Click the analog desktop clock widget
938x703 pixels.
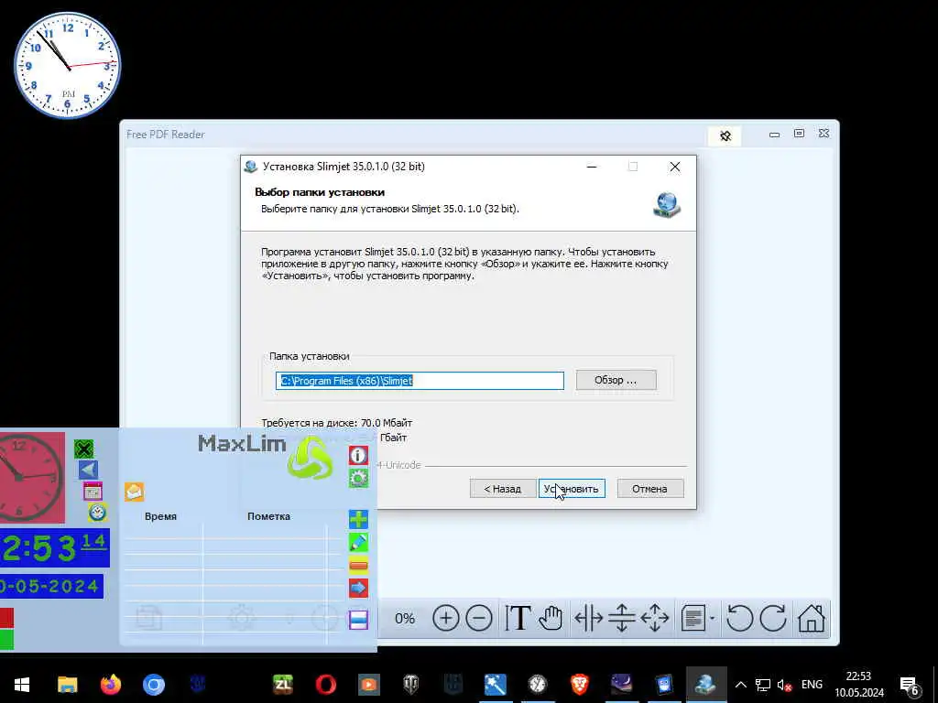(68, 65)
